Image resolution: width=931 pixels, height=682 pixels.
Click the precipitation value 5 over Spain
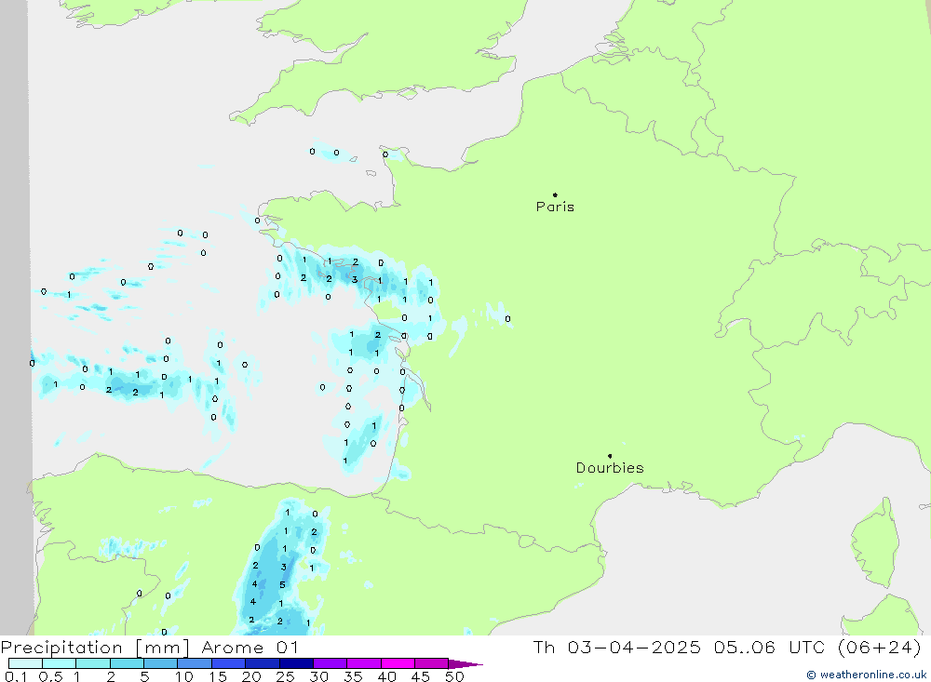(x=282, y=584)
